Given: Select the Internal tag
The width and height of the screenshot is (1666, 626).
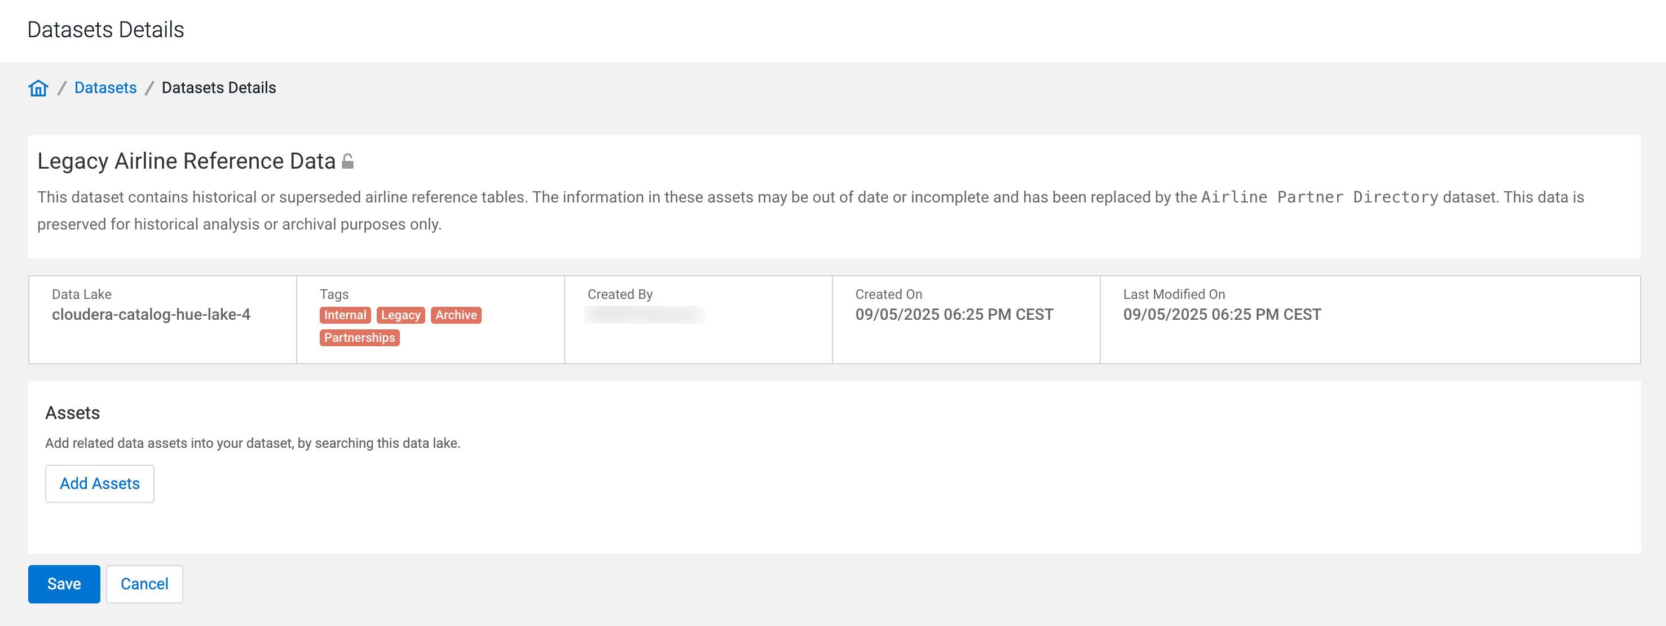Looking at the screenshot, I should [345, 315].
